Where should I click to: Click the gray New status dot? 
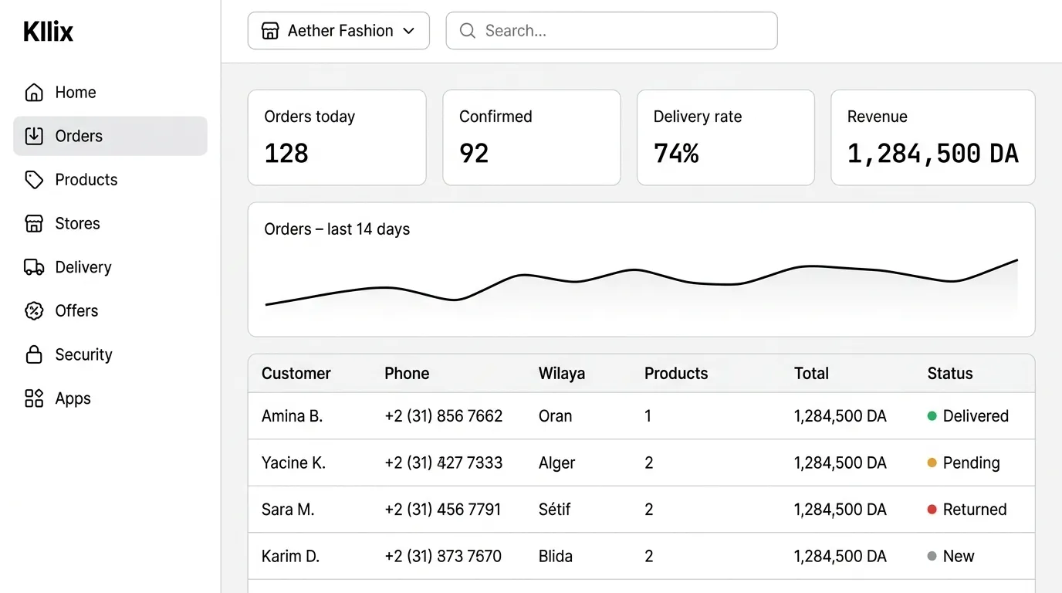tap(932, 556)
